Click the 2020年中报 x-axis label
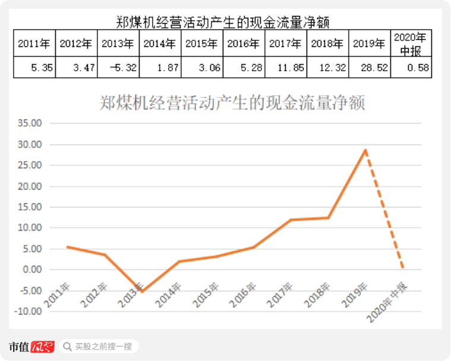Screen dimensions: 451x361 387,302
